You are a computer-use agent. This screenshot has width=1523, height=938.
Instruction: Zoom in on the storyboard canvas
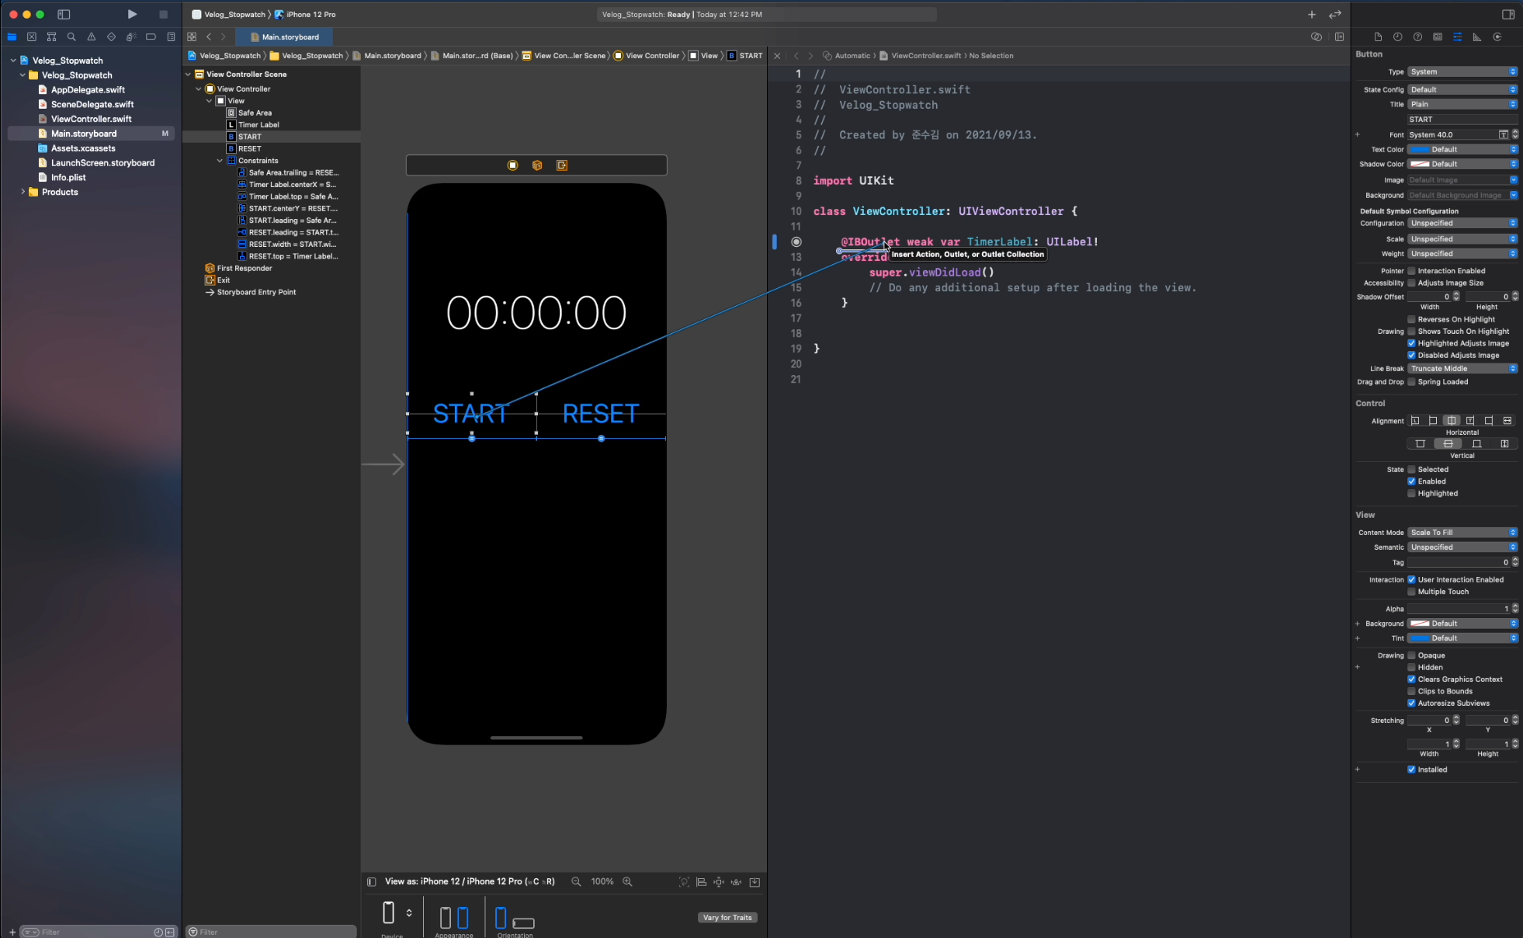[627, 881]
